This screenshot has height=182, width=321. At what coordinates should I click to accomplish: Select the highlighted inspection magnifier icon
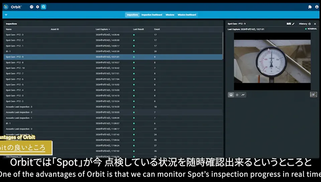tap(43, 7)
